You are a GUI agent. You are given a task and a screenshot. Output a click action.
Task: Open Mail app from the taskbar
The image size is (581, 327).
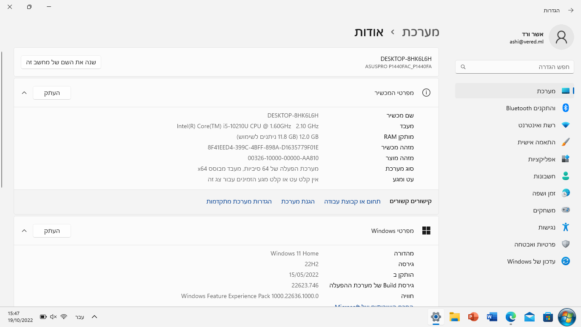pyautogui.click(x=529, y=317)
